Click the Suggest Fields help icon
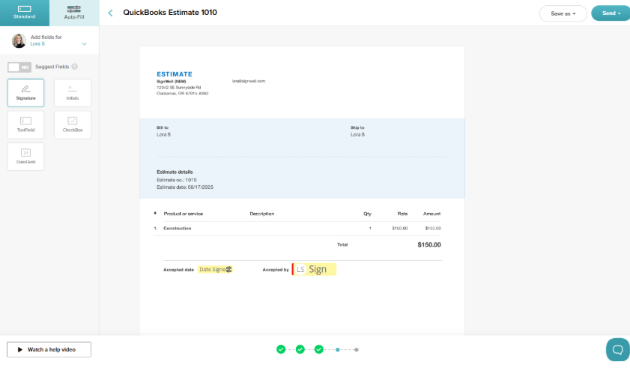 coord(74,67)
